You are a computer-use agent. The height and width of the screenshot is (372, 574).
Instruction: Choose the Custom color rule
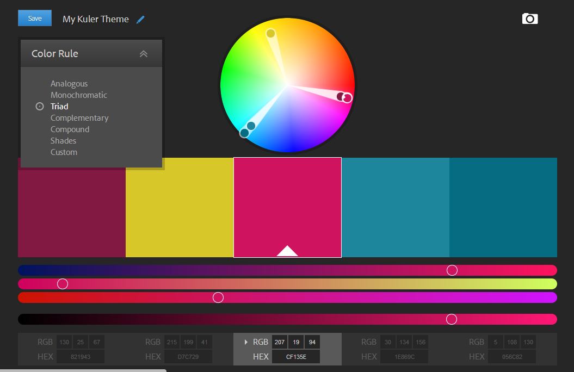(x=64, y=152)
